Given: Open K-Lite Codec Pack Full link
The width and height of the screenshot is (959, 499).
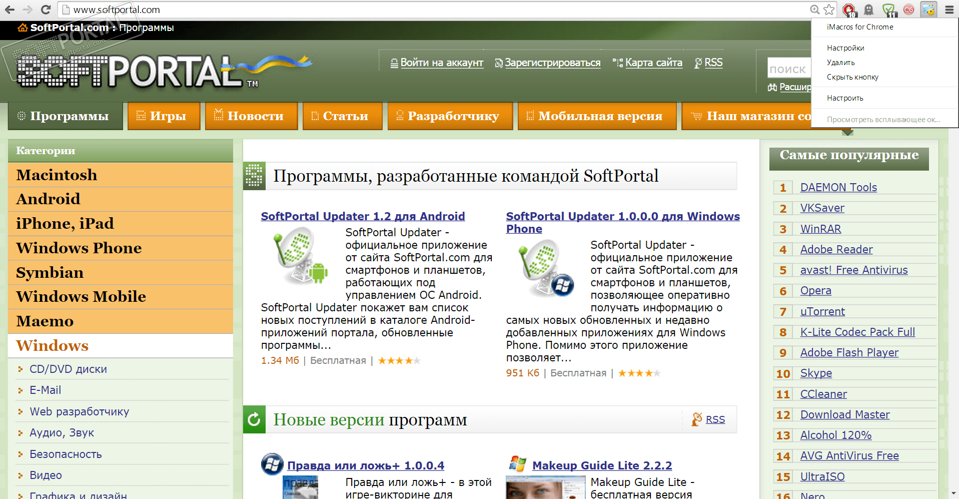Looking at the screenshot, I should [857, 332].
